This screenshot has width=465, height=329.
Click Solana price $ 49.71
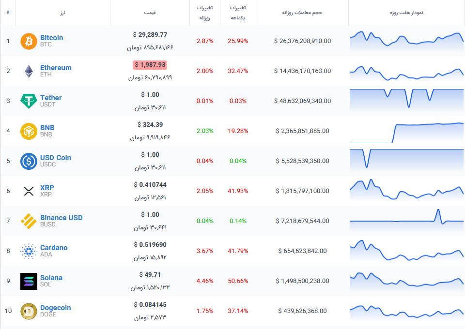pyautogui.click(x=150, y=275)
